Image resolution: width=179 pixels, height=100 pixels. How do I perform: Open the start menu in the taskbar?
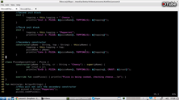[3, 98]
